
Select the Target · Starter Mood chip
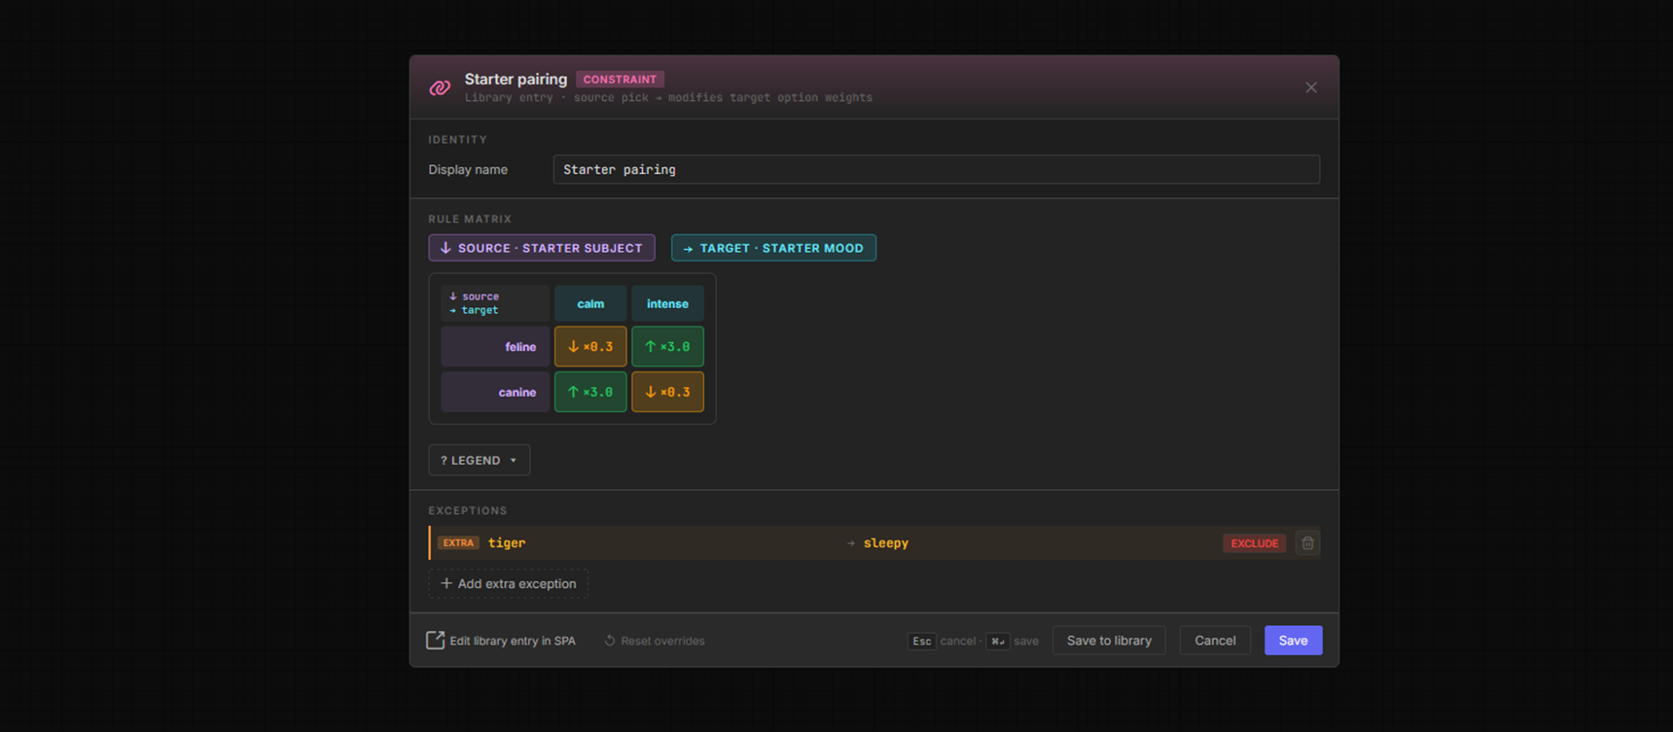(x=773, y=248)
